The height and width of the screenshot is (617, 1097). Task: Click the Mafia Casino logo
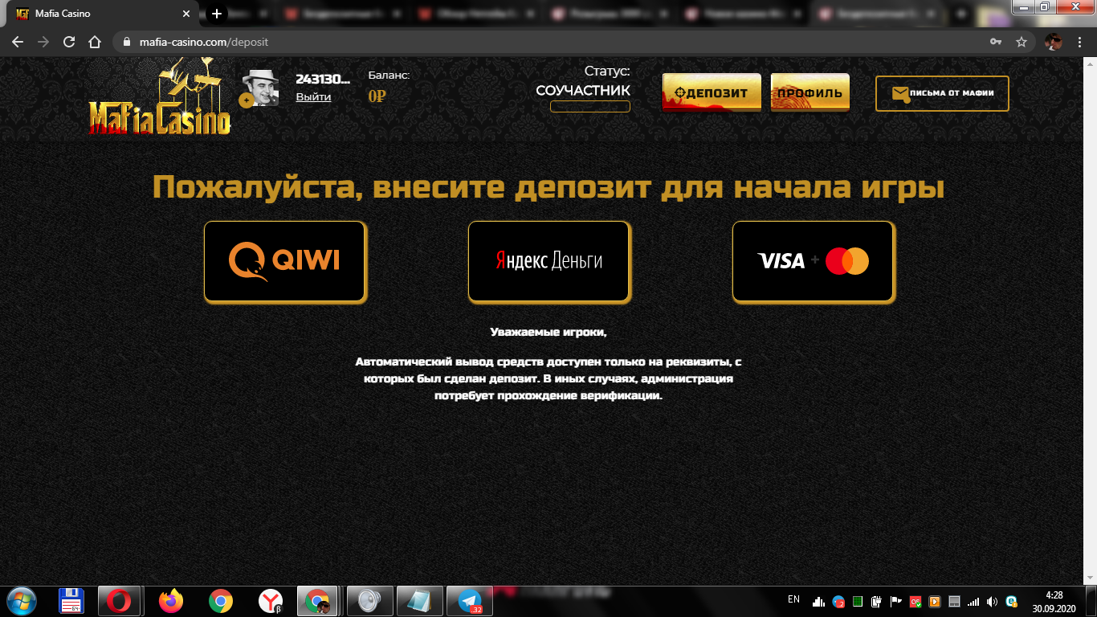coord(159,99)
